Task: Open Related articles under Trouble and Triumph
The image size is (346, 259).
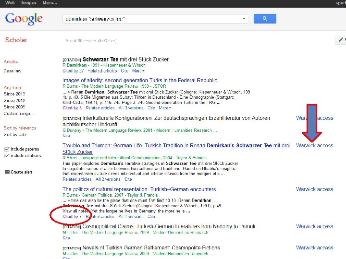Action: 77,179
